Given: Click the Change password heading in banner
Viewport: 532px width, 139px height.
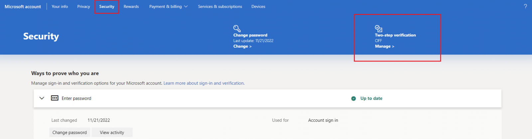Looking at the screenshot, I should coord(250,35).
